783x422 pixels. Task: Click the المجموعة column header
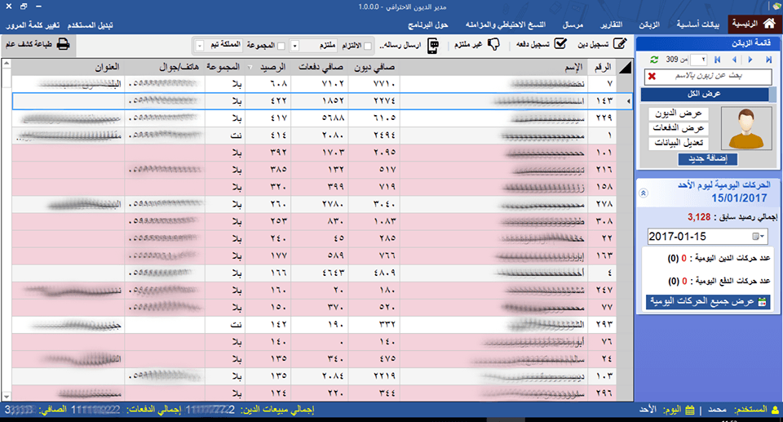pos(223,67)
